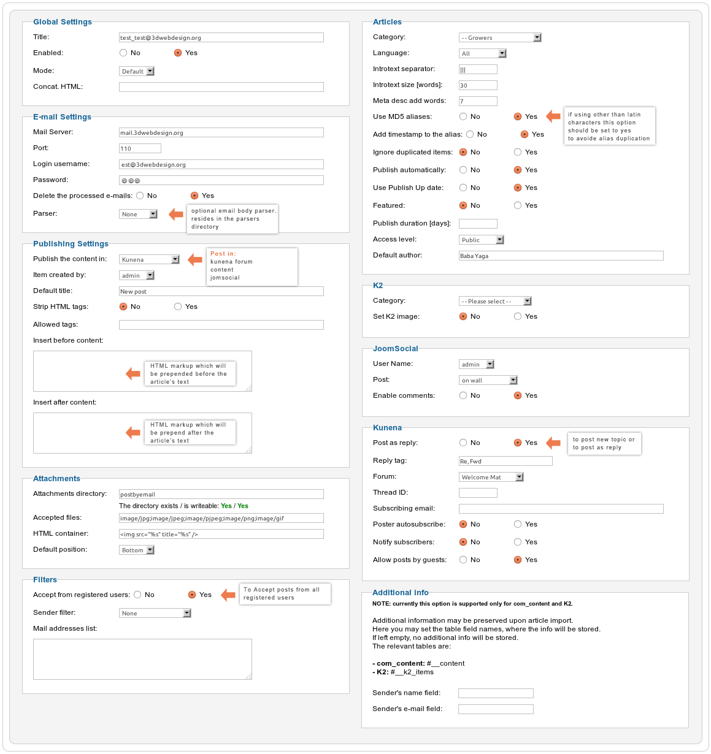Image resolution: width=711 pixels, height=754 pixels.
Task: Enable Ignore duplicated items with Yes
Action: [x=518, y=152]
